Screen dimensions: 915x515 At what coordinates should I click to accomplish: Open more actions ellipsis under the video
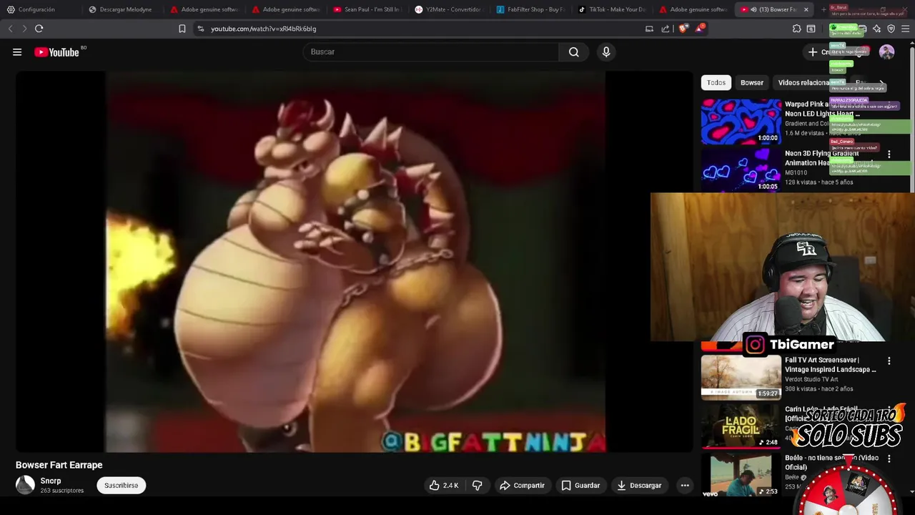[x=685, y=485]
